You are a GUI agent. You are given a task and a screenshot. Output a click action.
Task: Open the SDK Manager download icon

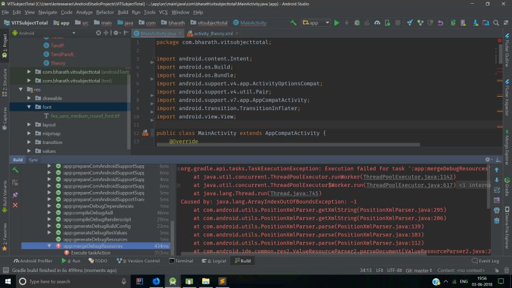click(476, 22)
